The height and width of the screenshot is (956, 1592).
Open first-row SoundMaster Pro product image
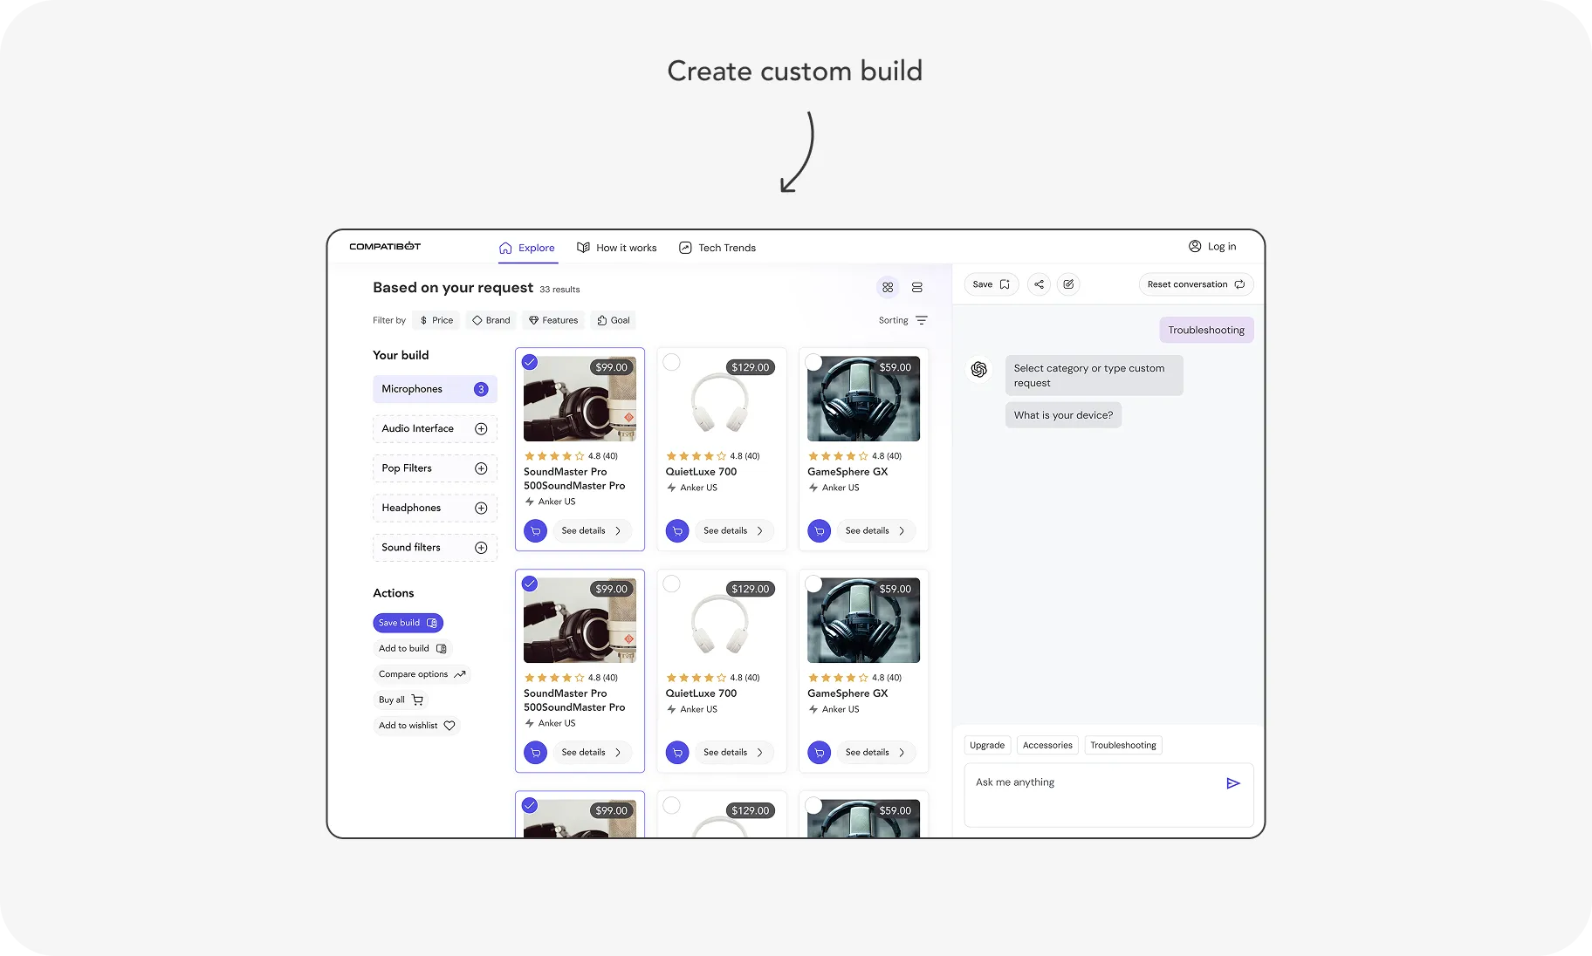point(580,399)
